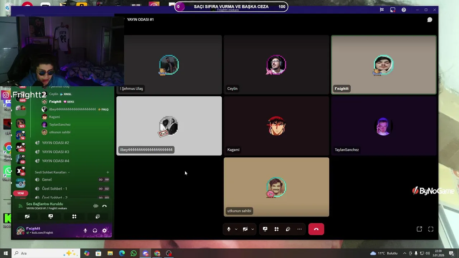Show hidden system tray icons
459x258 pixels.
coord(405,253)
